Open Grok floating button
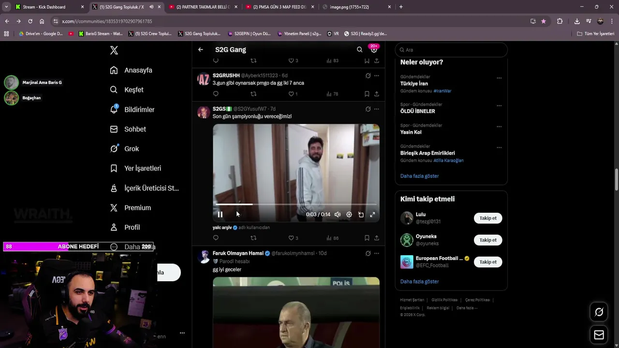This screenshot has width=619, height=348. [599, 312]
